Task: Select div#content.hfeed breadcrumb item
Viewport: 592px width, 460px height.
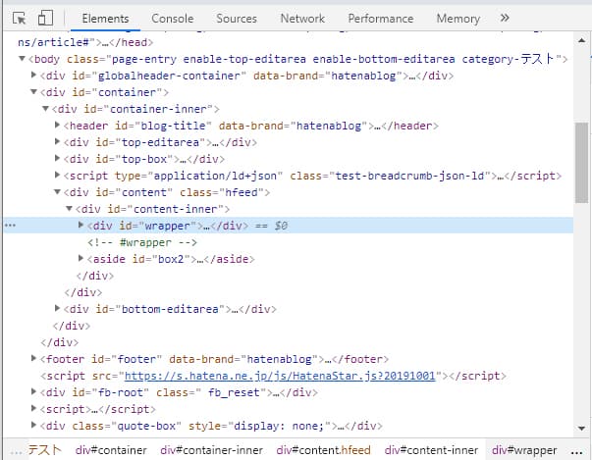Action: tap(323, 450)
